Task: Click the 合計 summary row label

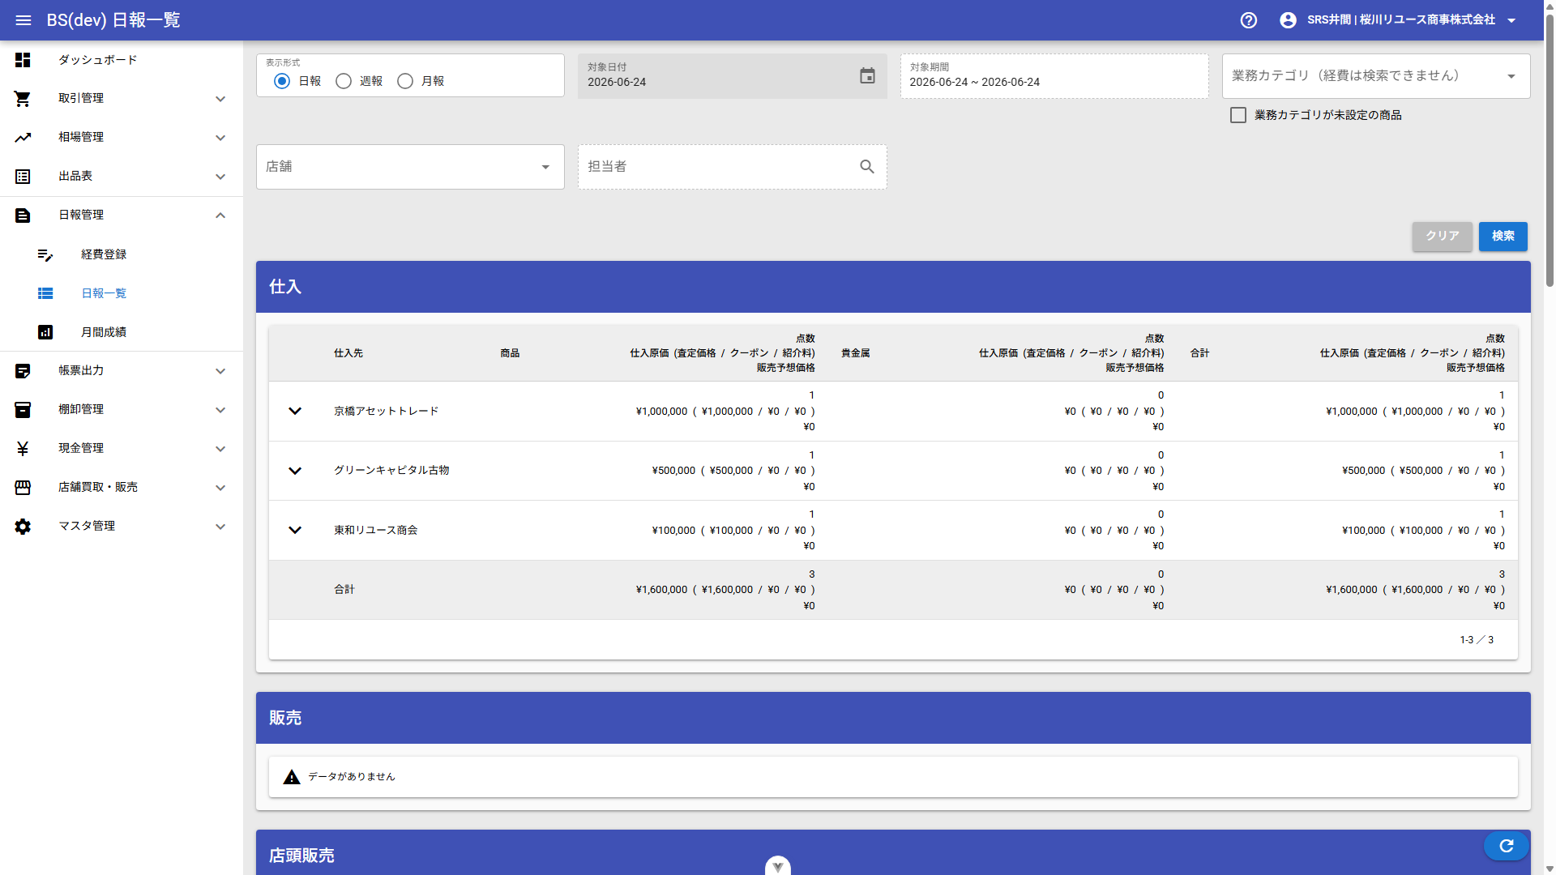Action: pos(344,590)
